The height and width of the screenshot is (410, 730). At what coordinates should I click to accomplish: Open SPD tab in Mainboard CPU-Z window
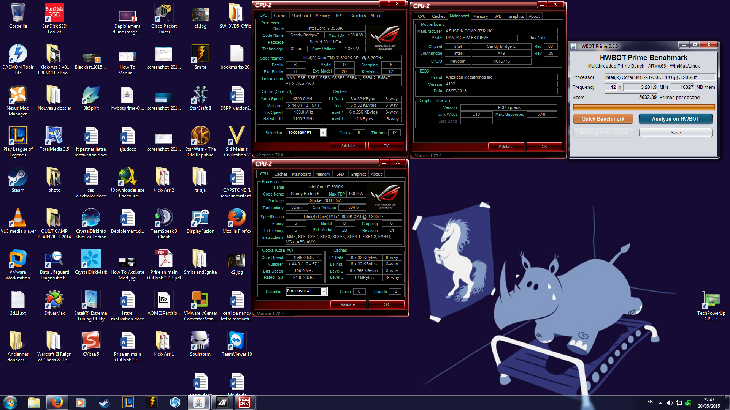[498, 16]
